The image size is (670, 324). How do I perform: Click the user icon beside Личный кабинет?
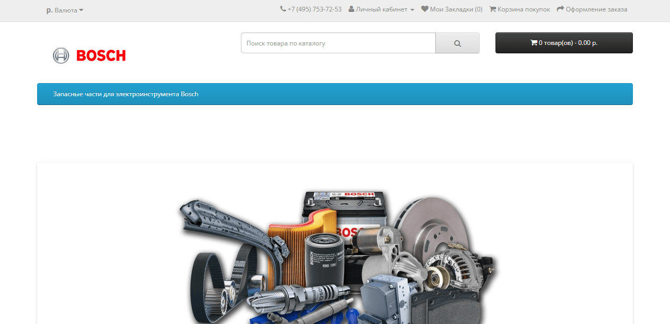click(x=352, y=9)
